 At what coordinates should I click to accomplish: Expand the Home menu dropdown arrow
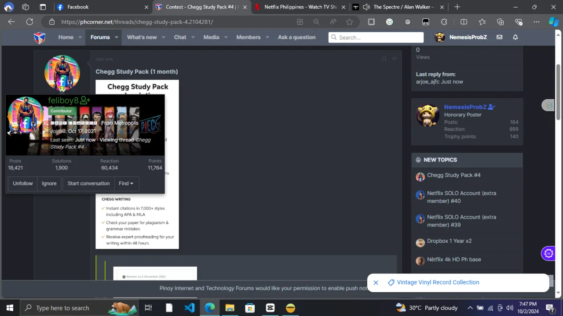coord(80,38)
